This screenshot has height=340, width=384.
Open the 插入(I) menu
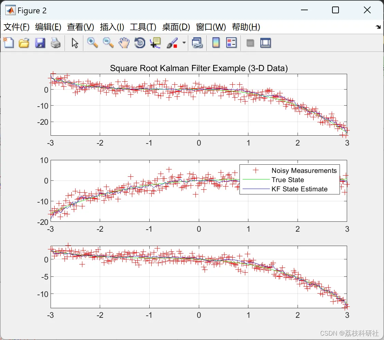[112, 27]
